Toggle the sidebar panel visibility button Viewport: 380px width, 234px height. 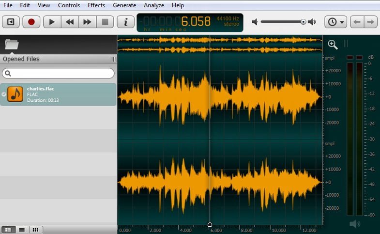pos(11,22)
